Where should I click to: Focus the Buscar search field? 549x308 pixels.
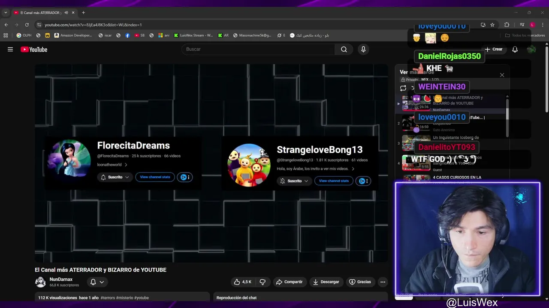258,49
